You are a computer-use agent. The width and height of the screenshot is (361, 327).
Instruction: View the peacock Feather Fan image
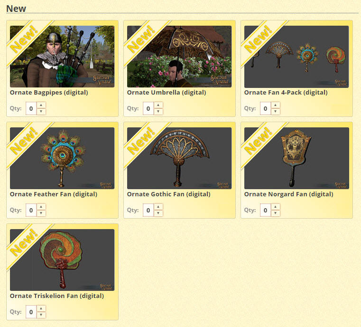[62, 158]
